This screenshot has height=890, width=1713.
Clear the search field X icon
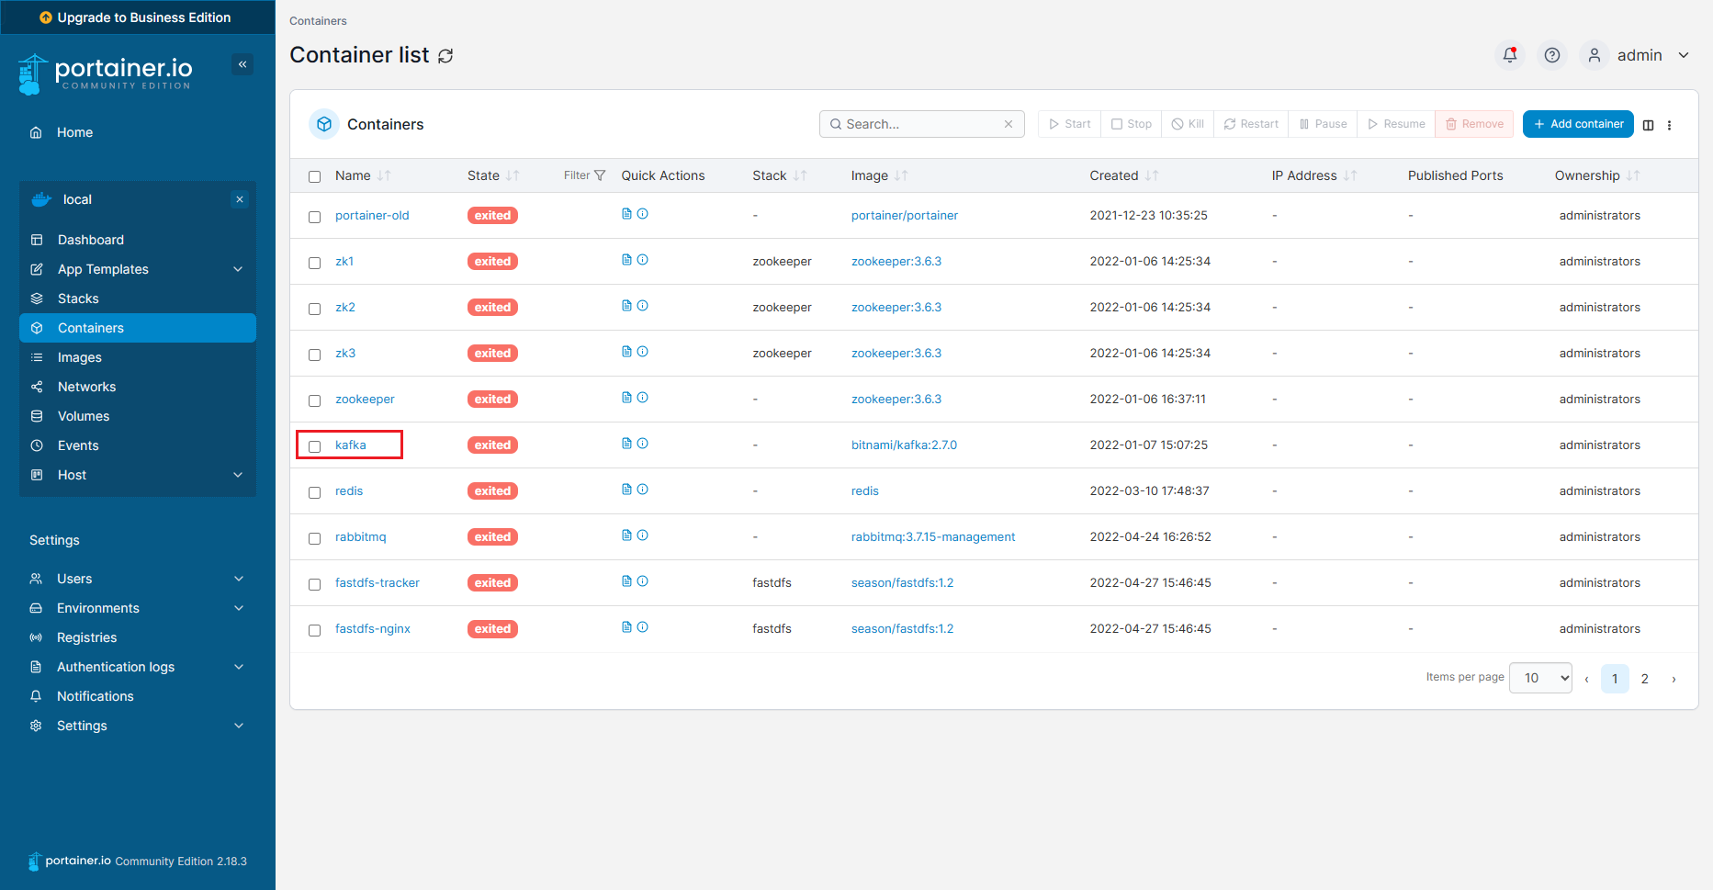click(x=1009, y=124)
